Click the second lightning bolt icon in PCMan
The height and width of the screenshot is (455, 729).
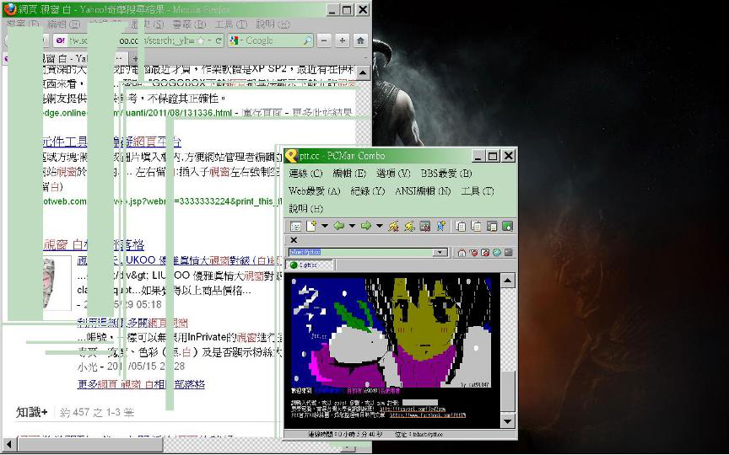tap(409, 226)
